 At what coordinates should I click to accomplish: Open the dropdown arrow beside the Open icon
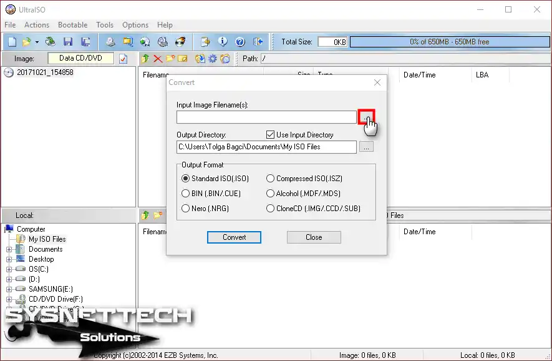[37, 42]
